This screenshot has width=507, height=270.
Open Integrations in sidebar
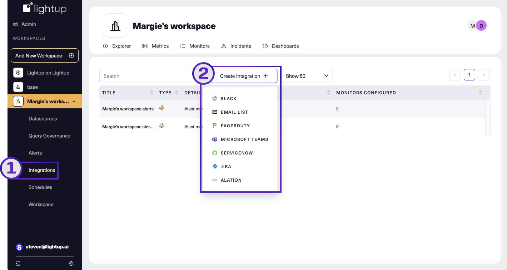[42, 170]
